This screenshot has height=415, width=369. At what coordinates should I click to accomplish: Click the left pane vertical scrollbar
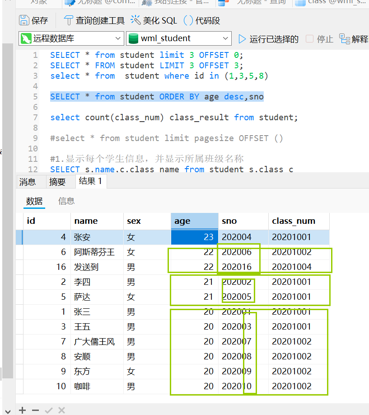(8, 210)
